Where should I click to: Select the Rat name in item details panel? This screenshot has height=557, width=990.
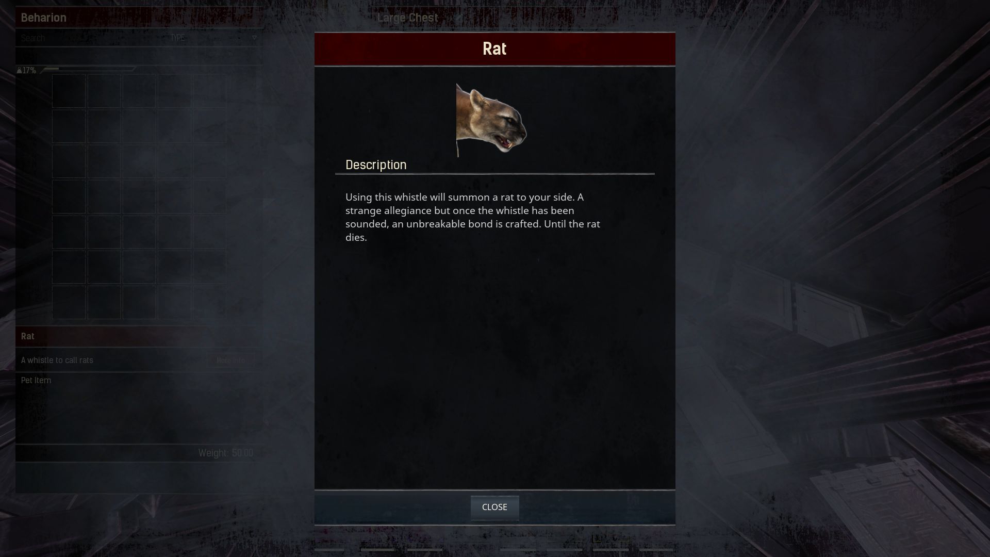click(x=27, y=336)
